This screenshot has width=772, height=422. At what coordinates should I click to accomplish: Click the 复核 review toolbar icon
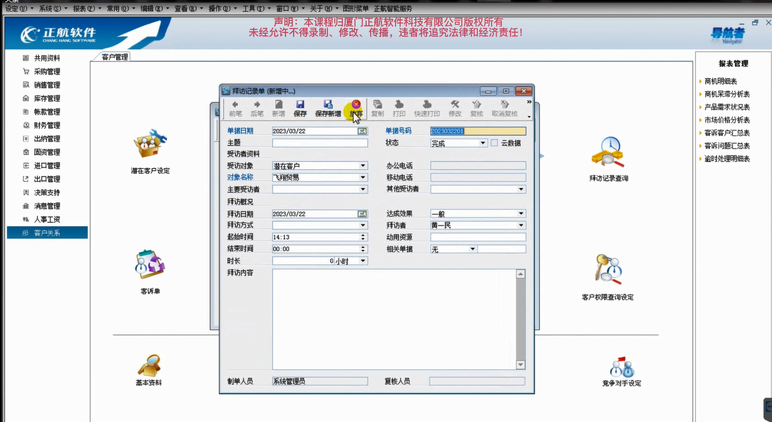pyautogui.click(x=477, y=109)
